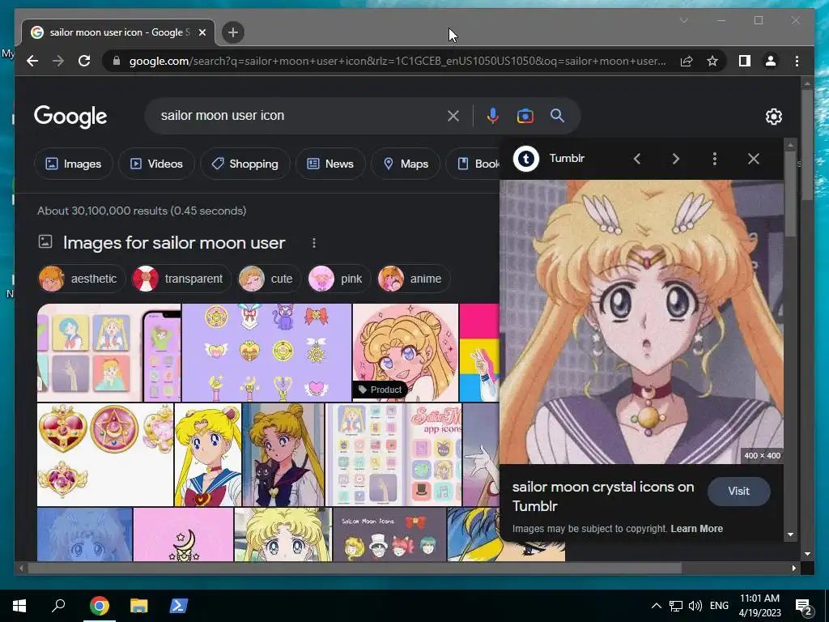The width and height of the screenshot is (829, 622).
Task: Filter images by pink
Action: [x=338, y=279]
